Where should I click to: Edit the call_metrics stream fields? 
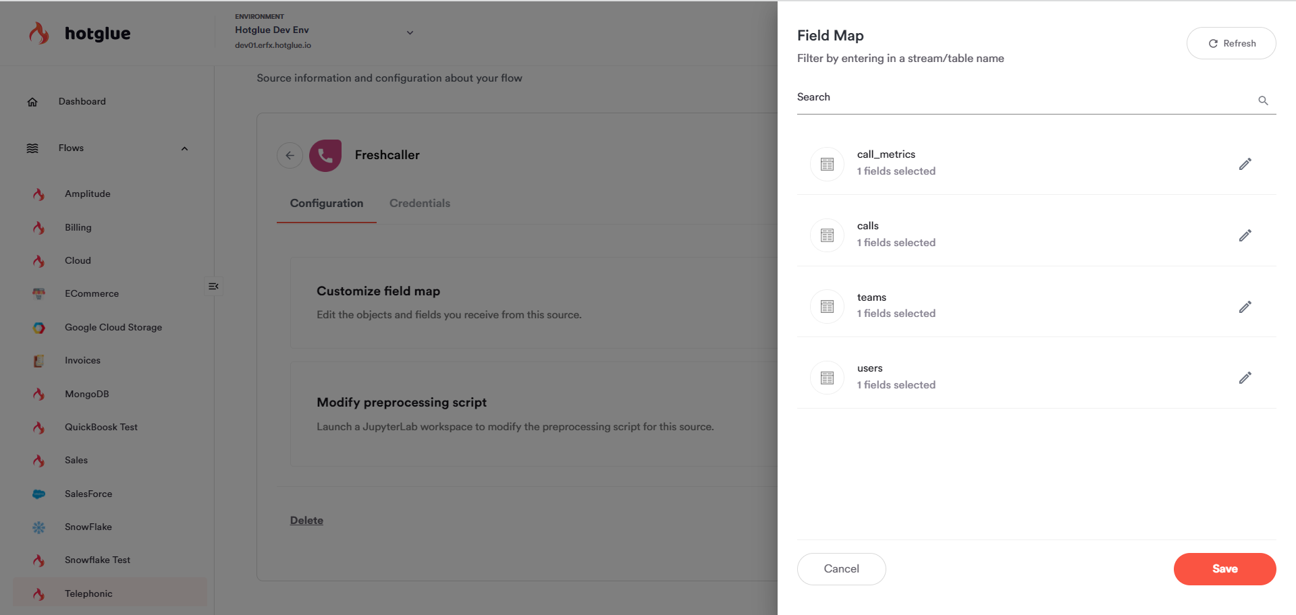(x=1245, y=164)
